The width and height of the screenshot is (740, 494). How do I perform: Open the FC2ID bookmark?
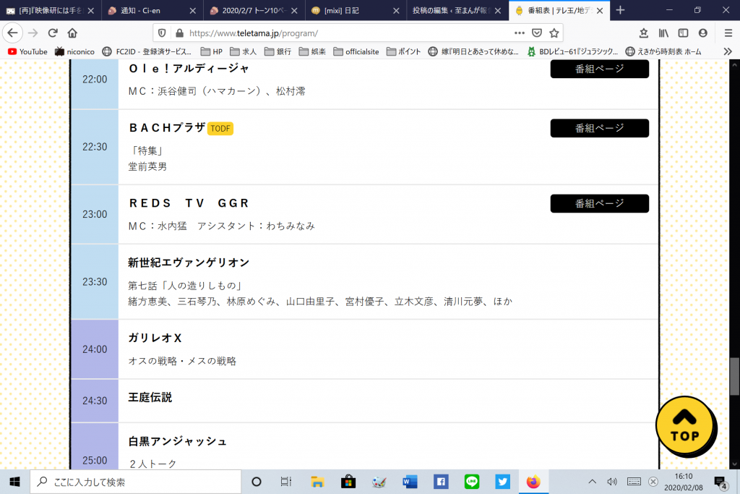pos(147,51)
